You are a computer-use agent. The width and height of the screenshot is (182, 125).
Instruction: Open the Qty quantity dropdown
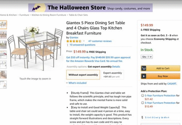point(147,57)
